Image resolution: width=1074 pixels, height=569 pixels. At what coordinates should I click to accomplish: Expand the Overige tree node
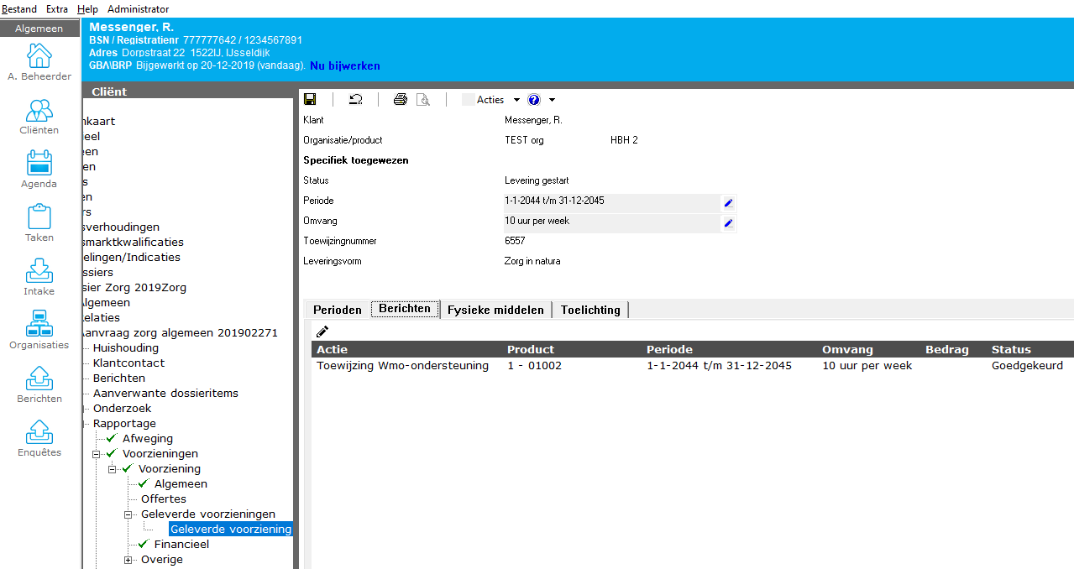[x=128, y=560]
